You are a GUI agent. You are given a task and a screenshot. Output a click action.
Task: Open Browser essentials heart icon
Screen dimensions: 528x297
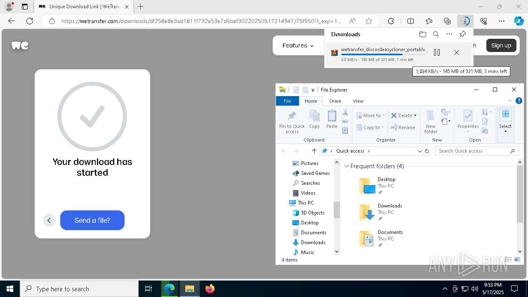point(483,21)
